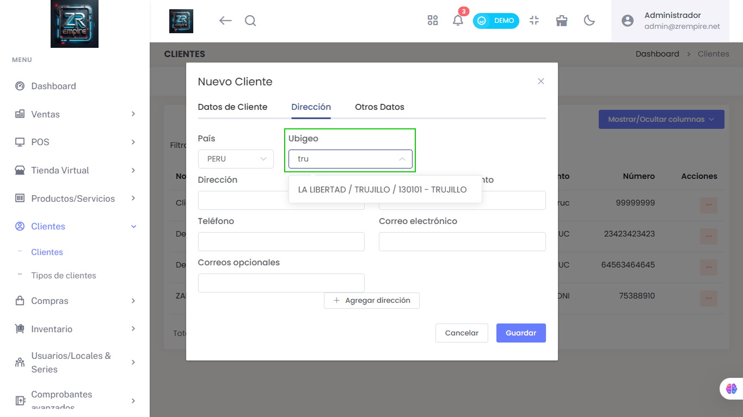
Task: Expand the POS menu chevron
Action: [133, 142]
